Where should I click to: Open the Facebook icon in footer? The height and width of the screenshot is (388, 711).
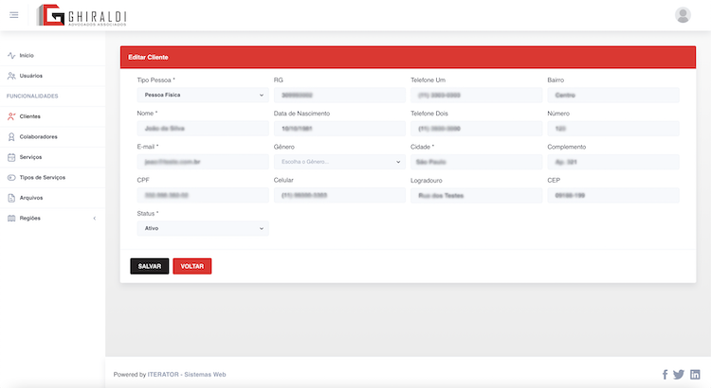click(665, 375)
